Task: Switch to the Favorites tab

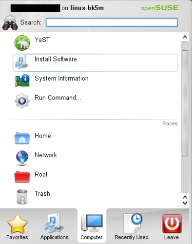Action: 17,227
